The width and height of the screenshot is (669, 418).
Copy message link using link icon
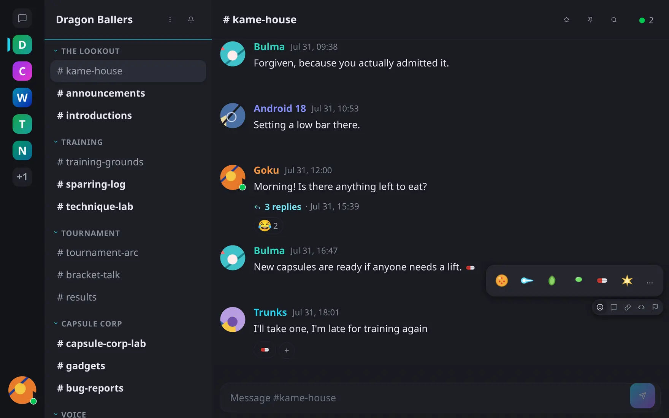[628, 307]
